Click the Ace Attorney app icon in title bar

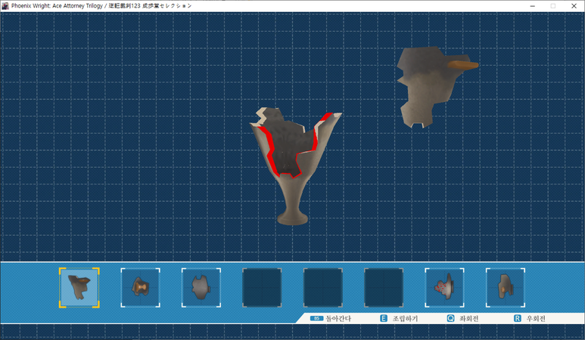5,5
